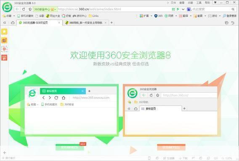
Task: Click the 登录管家 login manager
Action: (x=230, y=16)
